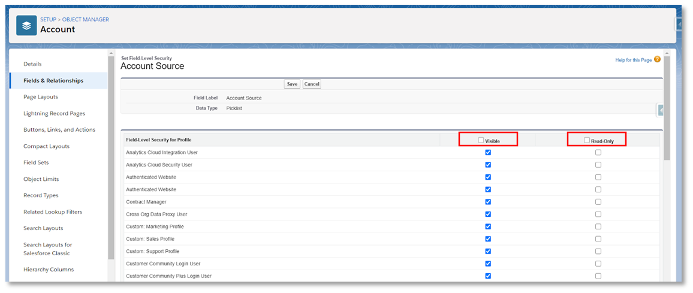
Task: Click the sidebar vertical scrollbar
Action: (111, 158)
